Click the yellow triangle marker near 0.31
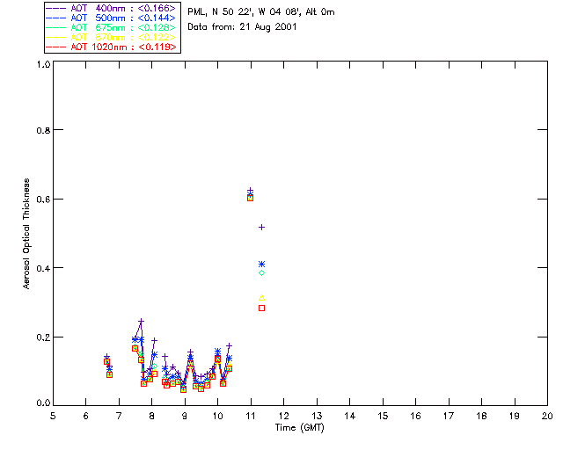 point(262,298)
